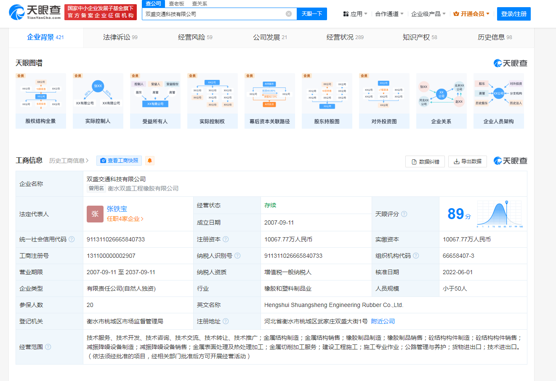Open the 历史信息 tab
The width and height of the screenshot is (556, 381).
pyautogui.click(x=495, y=37)
